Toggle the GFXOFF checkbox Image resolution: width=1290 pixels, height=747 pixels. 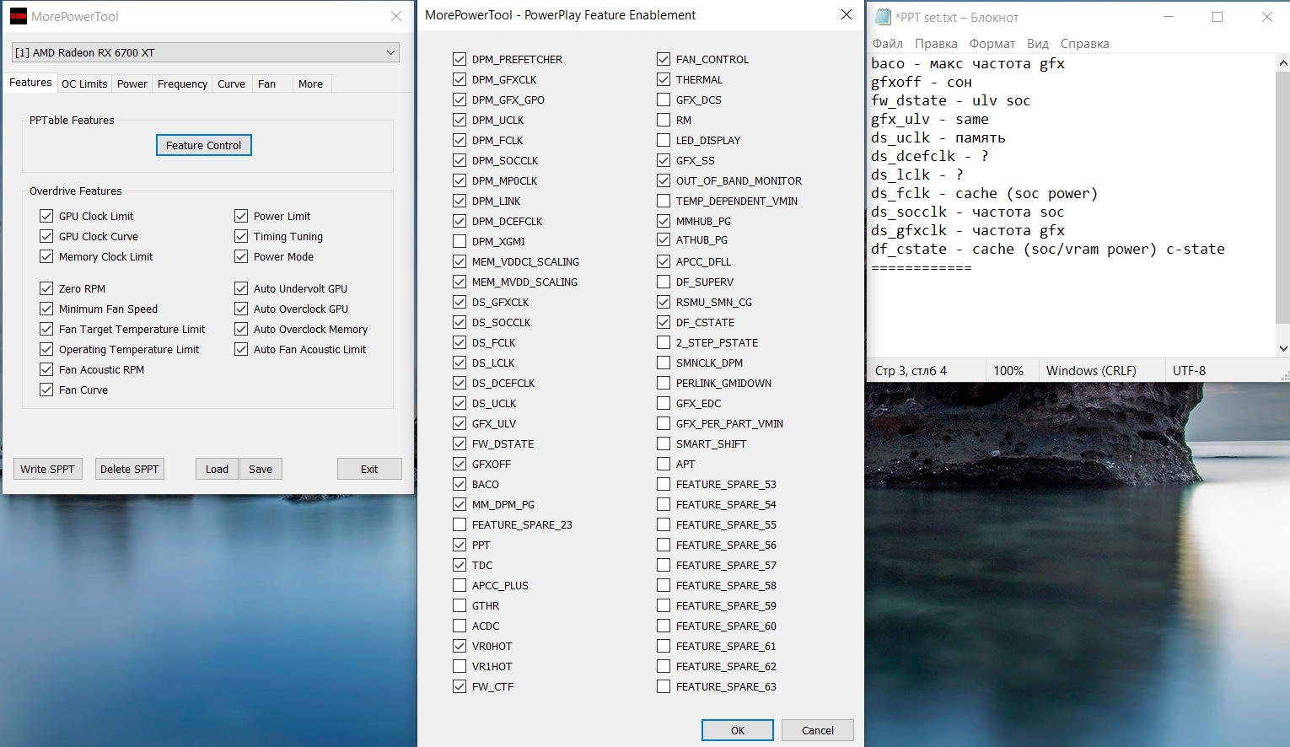click(x=460, y=464)
